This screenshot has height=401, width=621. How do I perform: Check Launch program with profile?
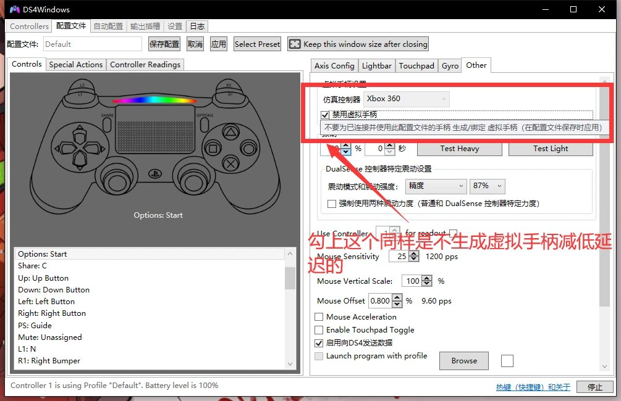click(319, 356)
